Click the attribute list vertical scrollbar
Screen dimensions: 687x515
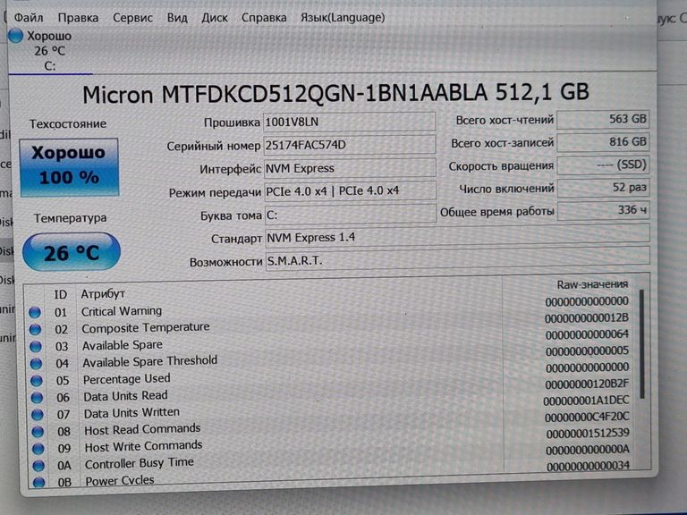coord(642,343)
